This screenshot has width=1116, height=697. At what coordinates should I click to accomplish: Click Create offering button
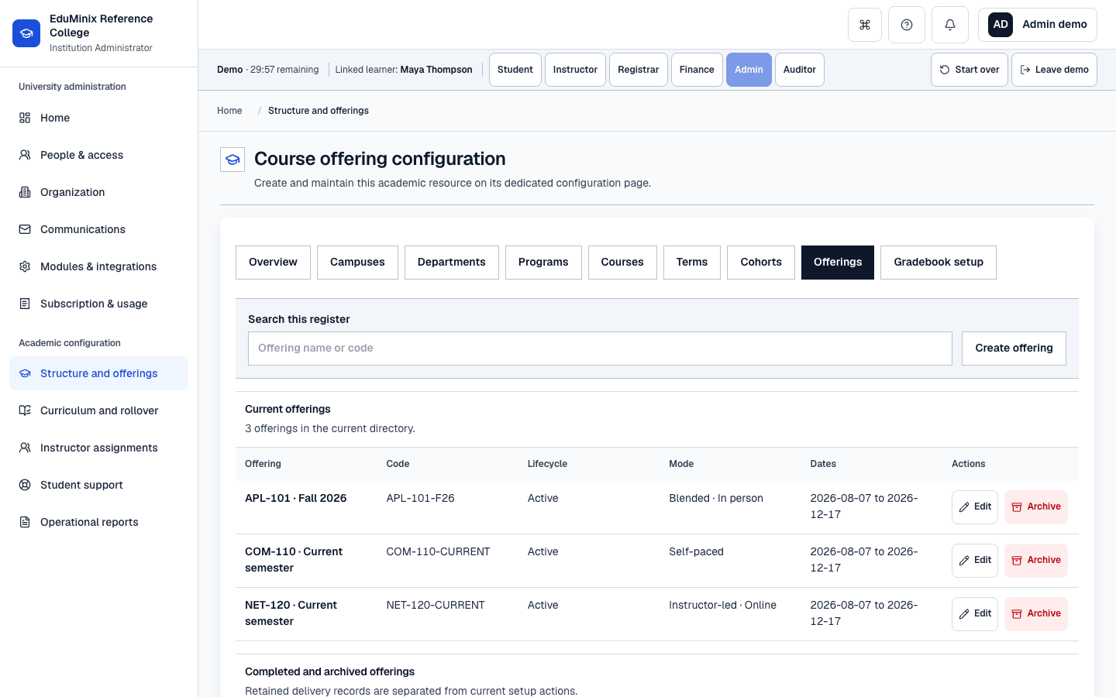point(1014,348)
